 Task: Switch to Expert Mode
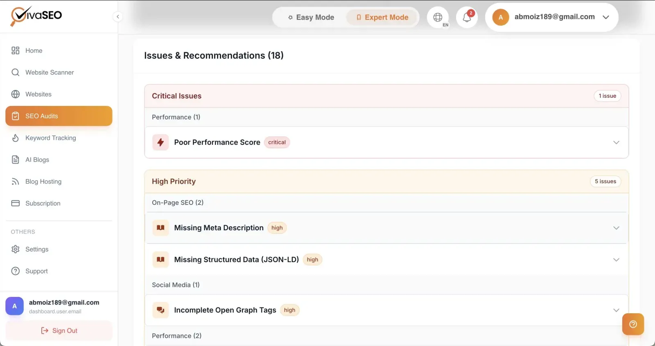(x=382, y=17)
